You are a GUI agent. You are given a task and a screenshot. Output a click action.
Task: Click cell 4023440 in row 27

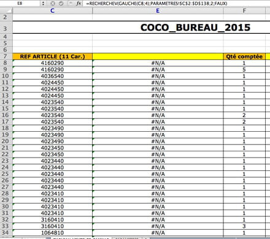click(52, 187)
